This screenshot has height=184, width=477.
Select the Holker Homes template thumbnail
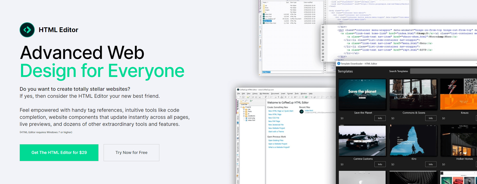pyautogui.click(x=458, y=141)
